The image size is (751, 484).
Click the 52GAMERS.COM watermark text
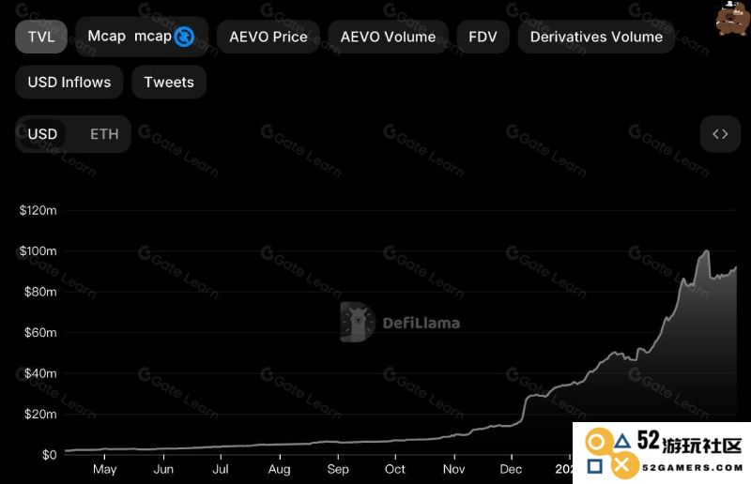693,468
